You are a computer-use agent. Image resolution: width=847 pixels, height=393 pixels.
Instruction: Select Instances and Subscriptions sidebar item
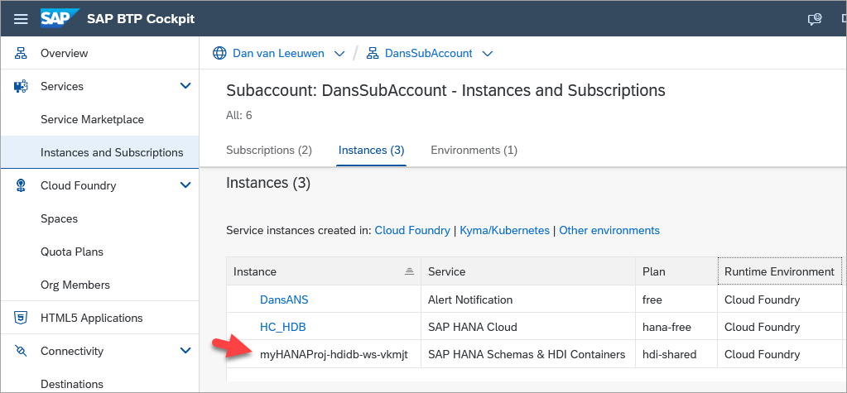(x=100, y=153)
